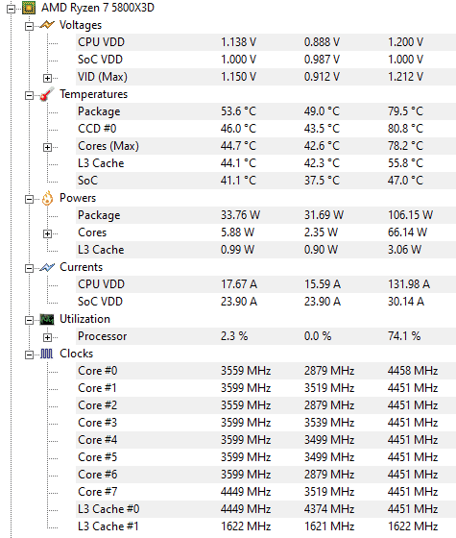Image resolution: width=456 pixels, height=538 pixels.
Task: Expand the Cores (Max) temperature entry
Action: 47,148
